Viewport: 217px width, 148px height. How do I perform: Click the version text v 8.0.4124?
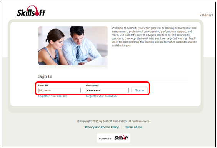(x=206, y=15)
